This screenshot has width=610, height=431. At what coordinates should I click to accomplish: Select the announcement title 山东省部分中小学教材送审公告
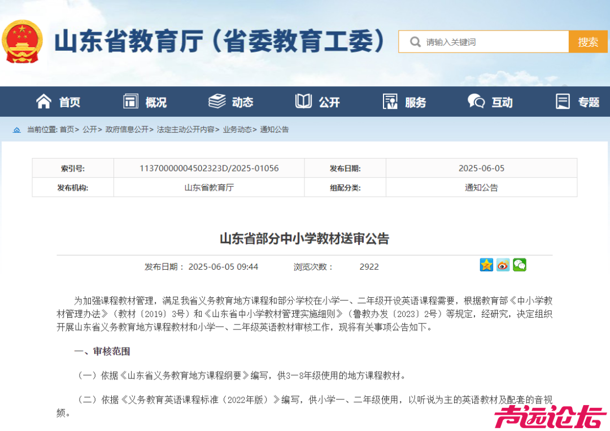point(305,238)
